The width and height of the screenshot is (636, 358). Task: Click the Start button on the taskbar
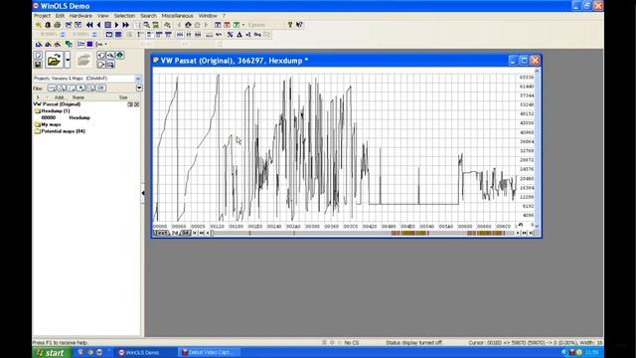click(53, 352)
